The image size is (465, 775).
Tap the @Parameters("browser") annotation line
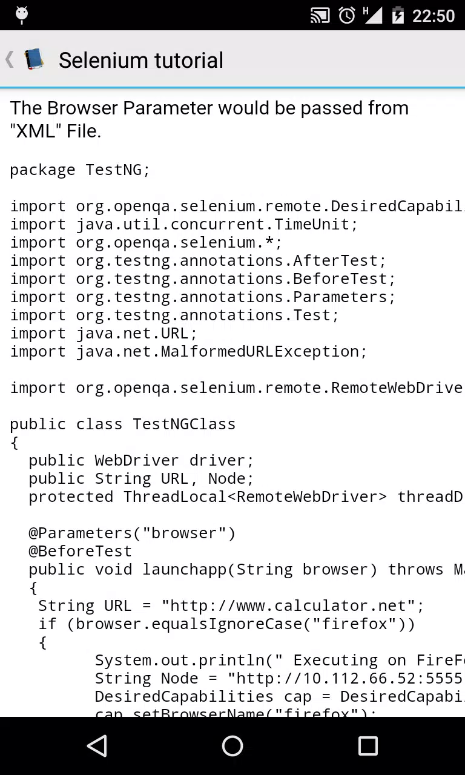point(132,533)
